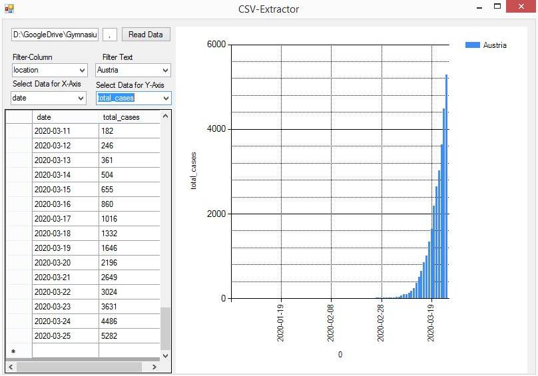
Task: Click the application icon in title bar
Action: pyautogui.click(x=9, y=9)
